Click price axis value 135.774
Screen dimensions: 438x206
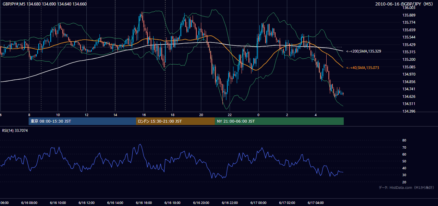409,22
